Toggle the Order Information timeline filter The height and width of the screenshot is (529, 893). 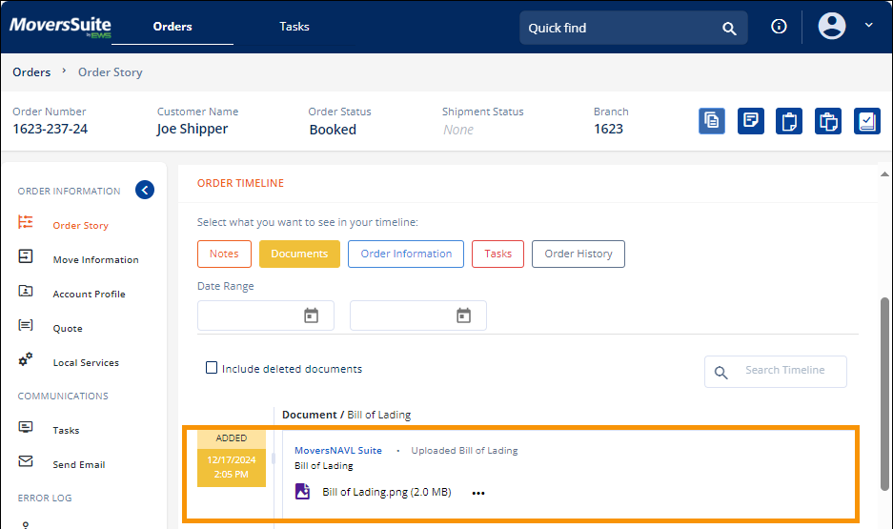405,254
